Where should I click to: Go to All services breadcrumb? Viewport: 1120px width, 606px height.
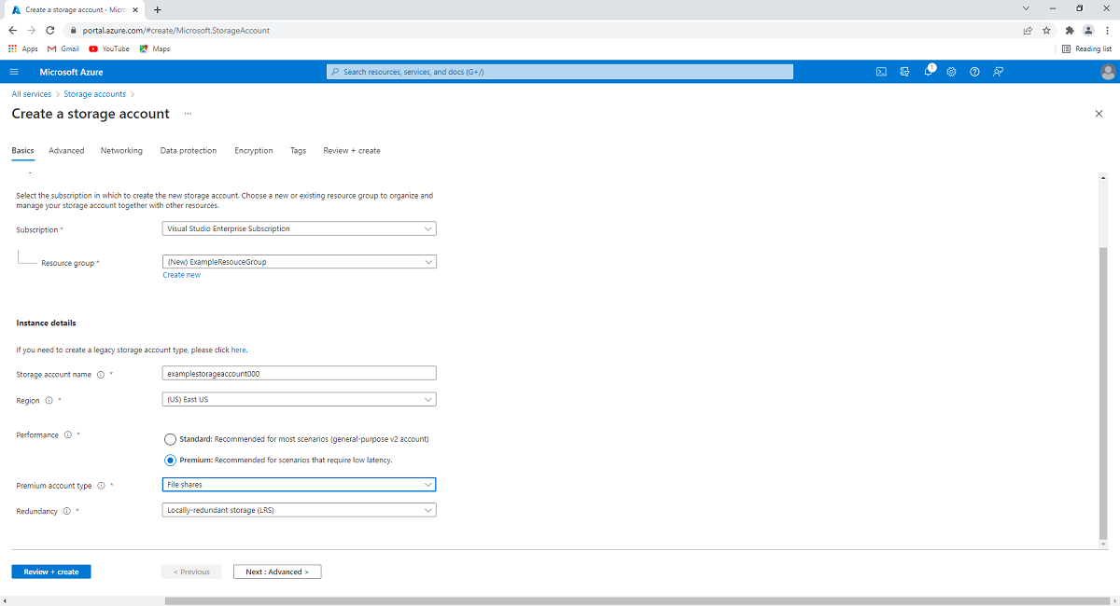(x=32, y=94)
